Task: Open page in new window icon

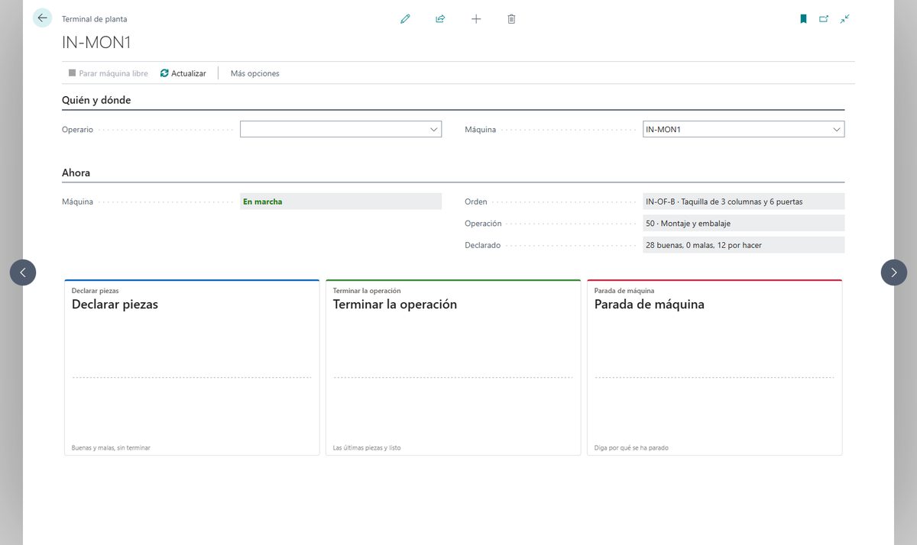Action: point(824,19)
